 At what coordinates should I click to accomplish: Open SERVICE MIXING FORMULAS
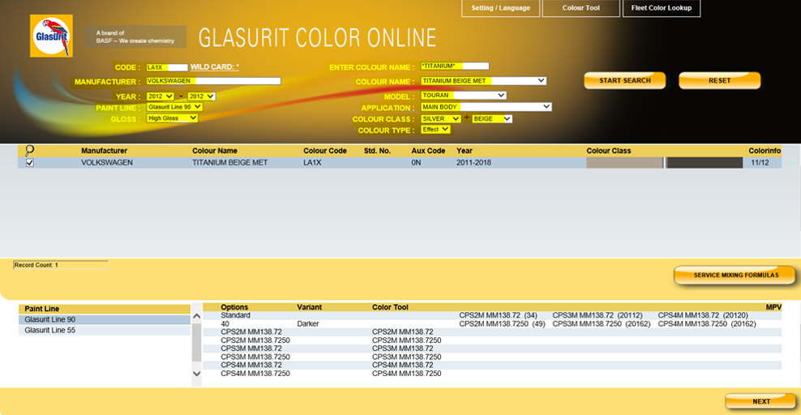pos(735,275)
